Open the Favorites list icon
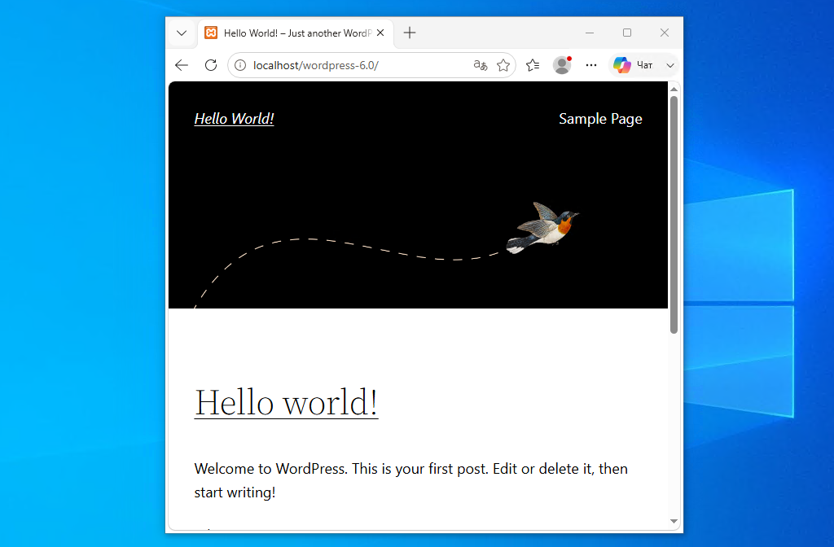This screenshot has height=547, width=834. 533,65
